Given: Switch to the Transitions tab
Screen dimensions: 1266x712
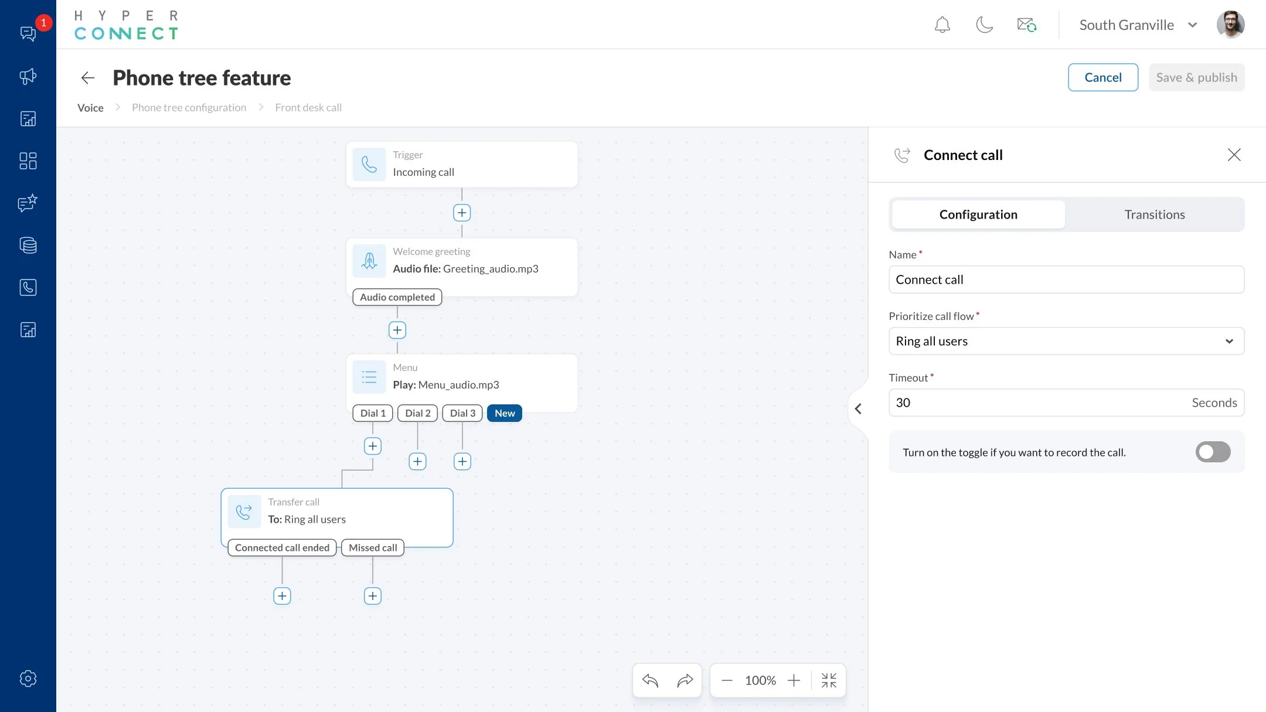Looking at the screenshot, I should pos(1155,214).
